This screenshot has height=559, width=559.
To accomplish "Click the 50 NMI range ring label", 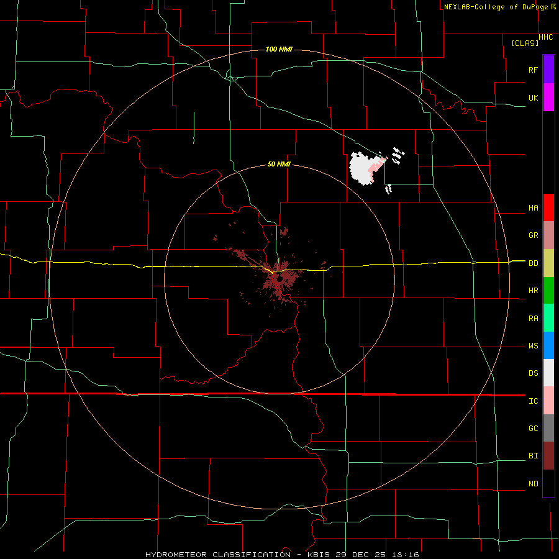I will [x=279, y=164].
